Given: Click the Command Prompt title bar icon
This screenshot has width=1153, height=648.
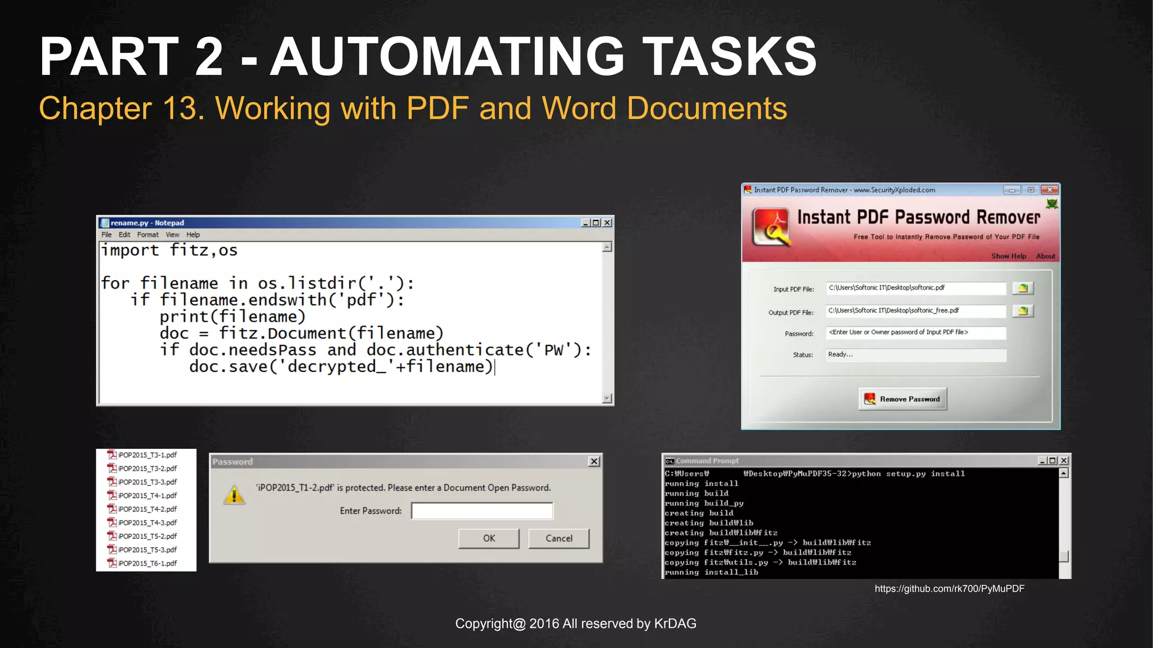Looking at the screenshot, I should tap(669, 461).
